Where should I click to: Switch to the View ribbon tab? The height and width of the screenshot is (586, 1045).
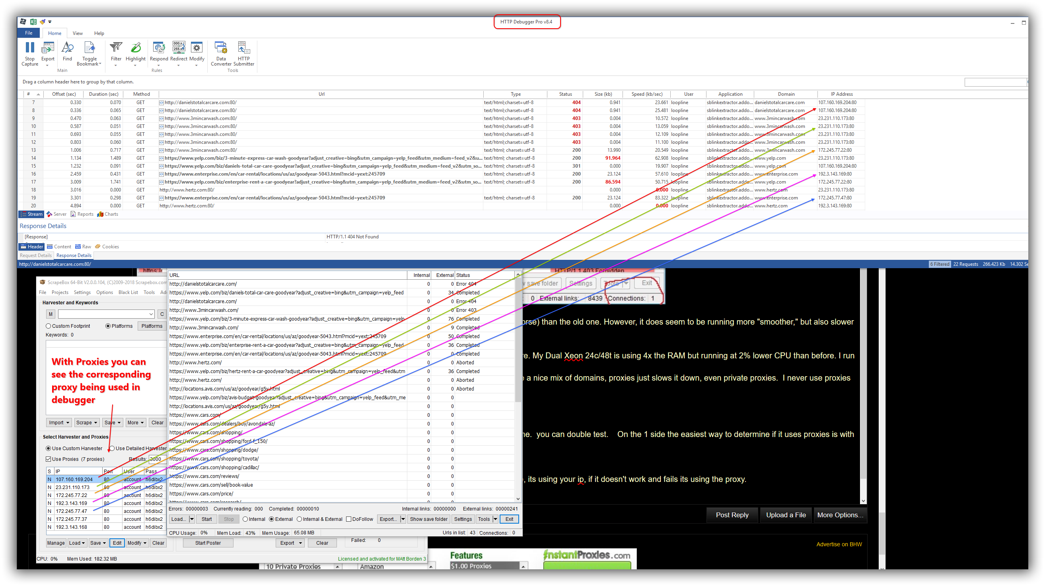(78, 34)
